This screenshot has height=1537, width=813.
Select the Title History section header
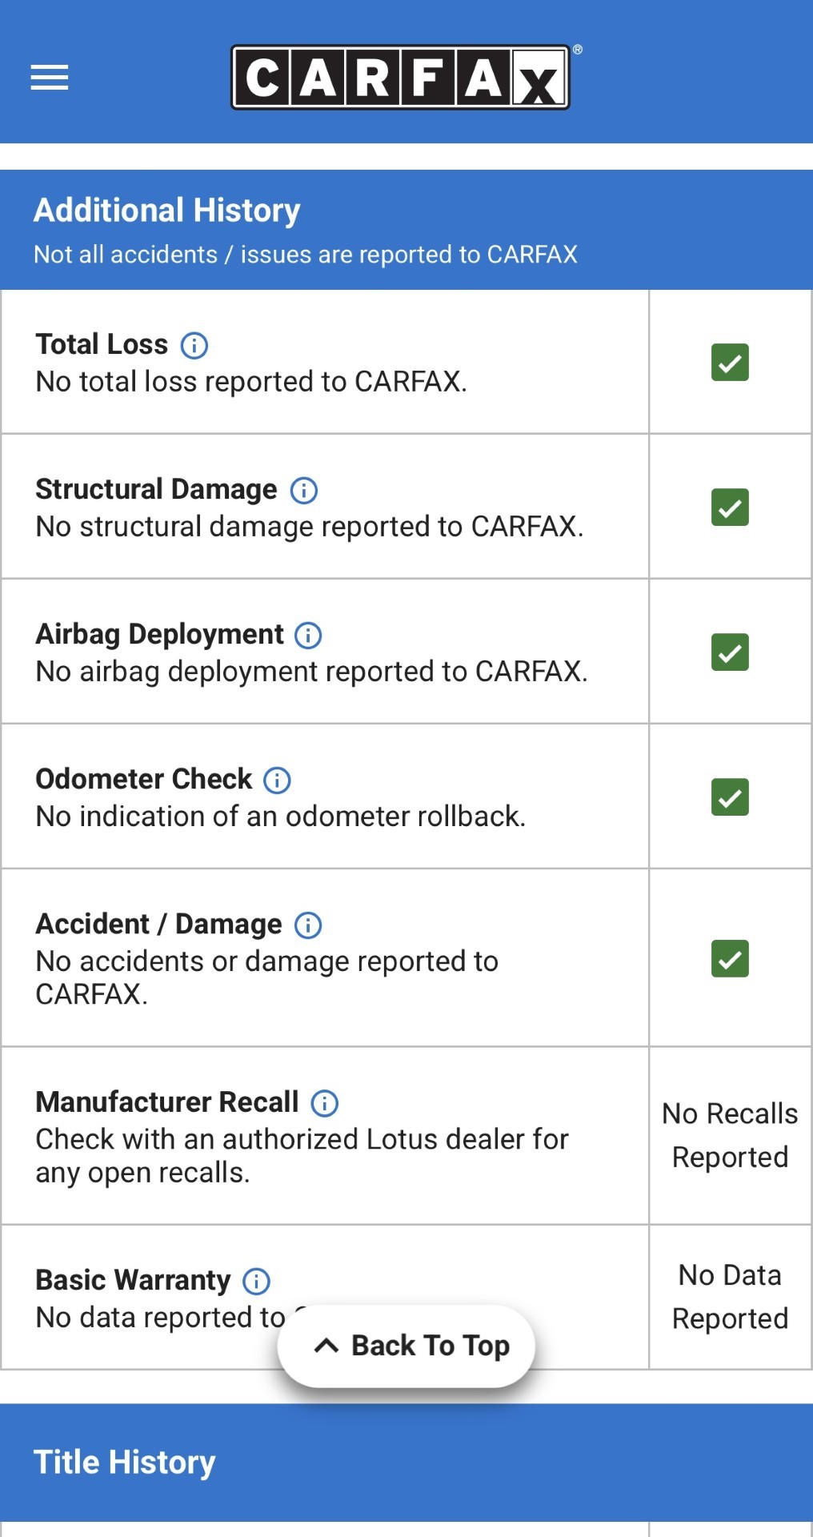[125, 1463]
